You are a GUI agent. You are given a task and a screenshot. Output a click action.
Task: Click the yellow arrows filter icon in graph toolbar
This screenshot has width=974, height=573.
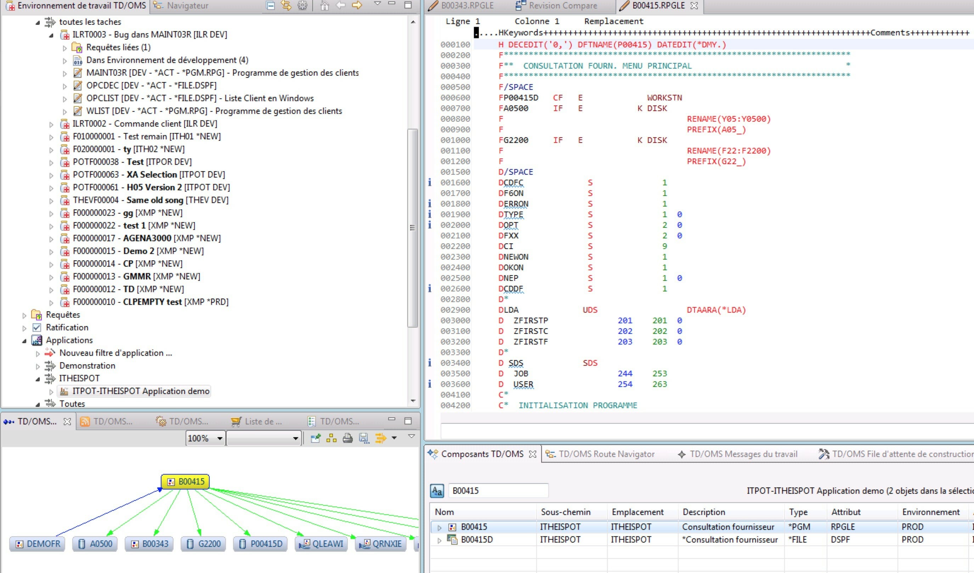380,438
